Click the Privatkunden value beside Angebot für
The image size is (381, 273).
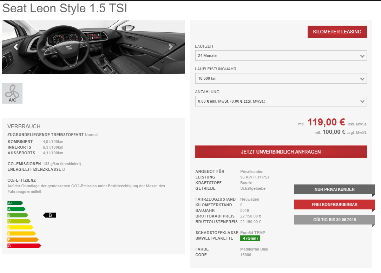click(x=252, y=171)
